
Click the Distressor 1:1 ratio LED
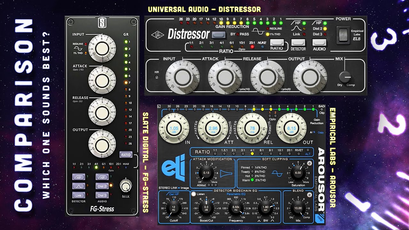[x=191, y=47]
